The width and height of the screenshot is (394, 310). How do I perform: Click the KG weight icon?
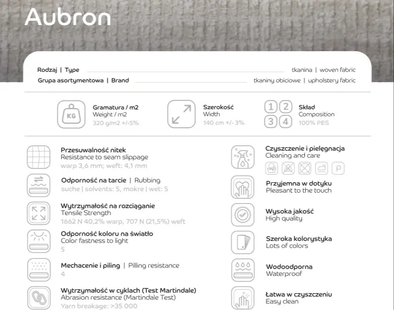(x=71, y=115)
